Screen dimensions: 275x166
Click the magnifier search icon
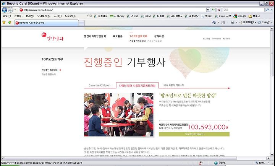(x=267, y=10)
